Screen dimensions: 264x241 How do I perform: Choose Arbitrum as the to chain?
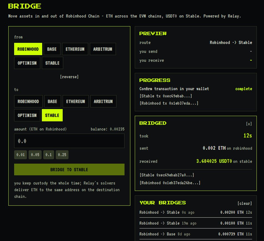pyautogui.click(x=103, y=101)
